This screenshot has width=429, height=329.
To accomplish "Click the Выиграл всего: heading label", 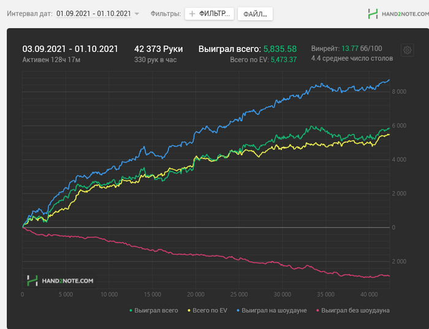I will [230, 49].
